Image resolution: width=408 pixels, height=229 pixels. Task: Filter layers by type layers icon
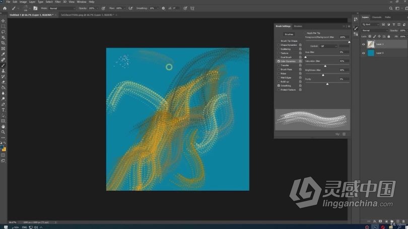click(x=394, y=25)
